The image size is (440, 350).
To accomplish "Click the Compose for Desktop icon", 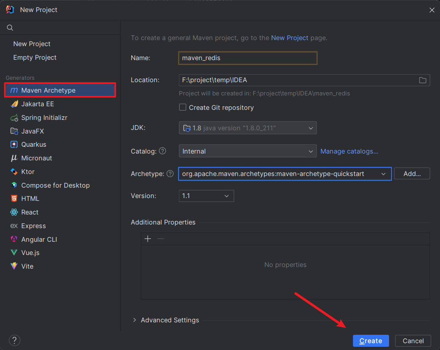I will [x=14, y=185].
